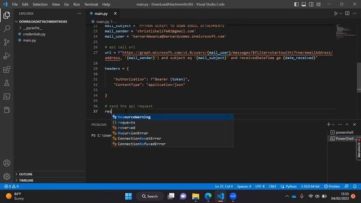Open terminal launch profile dropdown

(333, 125)
